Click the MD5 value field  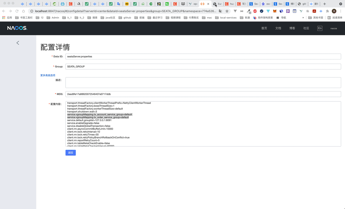[x=203, y=94]
